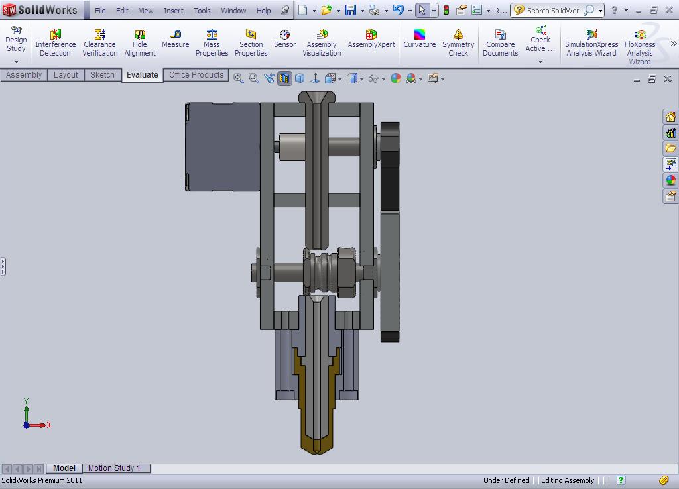Open AssemblyXpert
The height and width of the screenshot is (489, 679).
point(370,40)
